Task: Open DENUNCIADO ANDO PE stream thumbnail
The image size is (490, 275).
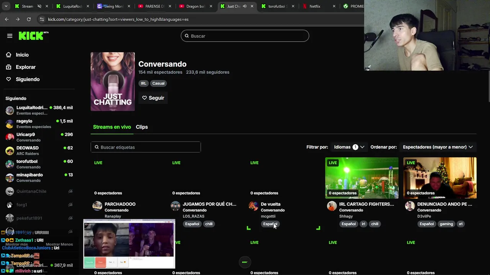Action: pyautogui.click(x=440, y=178)
